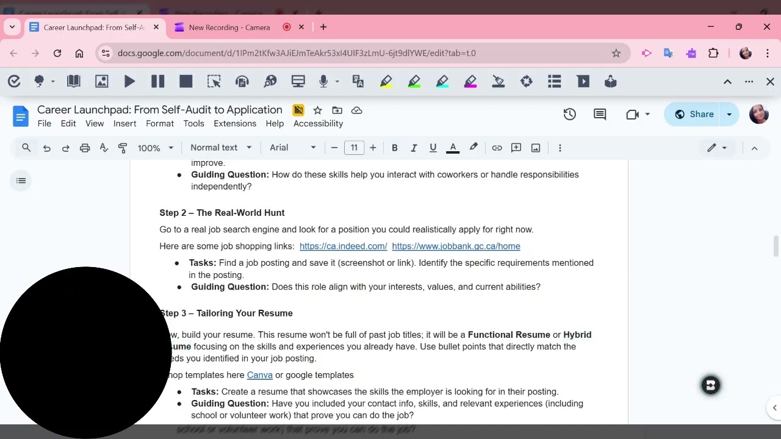Apply the magenta highlighter
Image resolution: width=781 pixels, height=439 pixels.
tap(470, 81)
